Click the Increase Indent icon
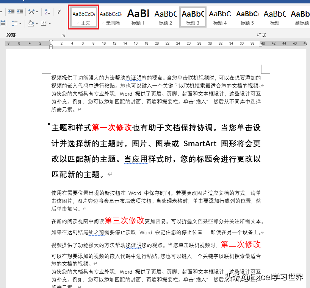Viewport: 310px width, 288px height. pyautogui.click(x=19, y=12)
